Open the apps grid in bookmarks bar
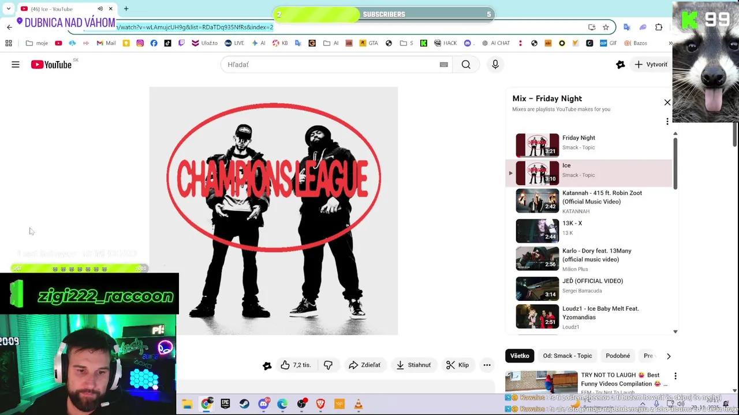Image resolution: width=739 pixels, height=415 pixels. pyautogui.click(x=9, y=43)
